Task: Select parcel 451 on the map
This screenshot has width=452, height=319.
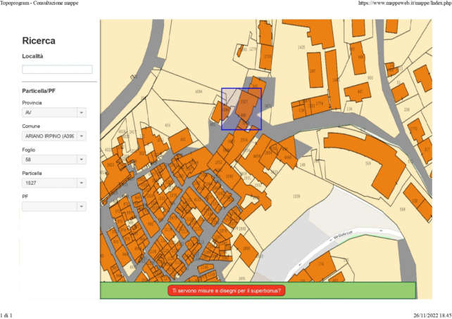Action: [x=167, y=126]
